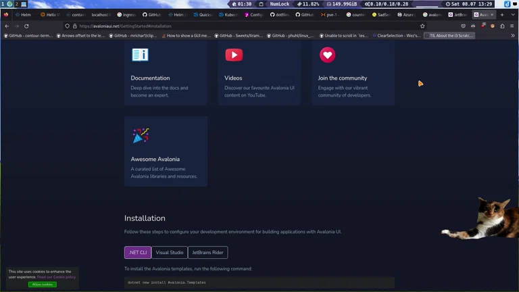Open the Firefox hamburger menu

point(512,26)
